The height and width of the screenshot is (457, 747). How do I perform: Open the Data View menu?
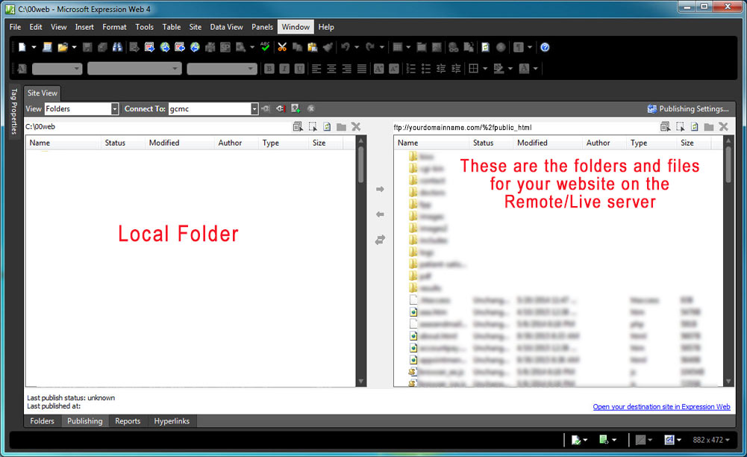226,27
